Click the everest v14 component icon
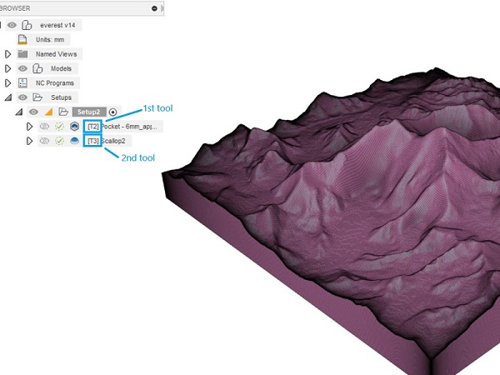Image resolution: width=500 pixels, height=375 pixels. 27,25
